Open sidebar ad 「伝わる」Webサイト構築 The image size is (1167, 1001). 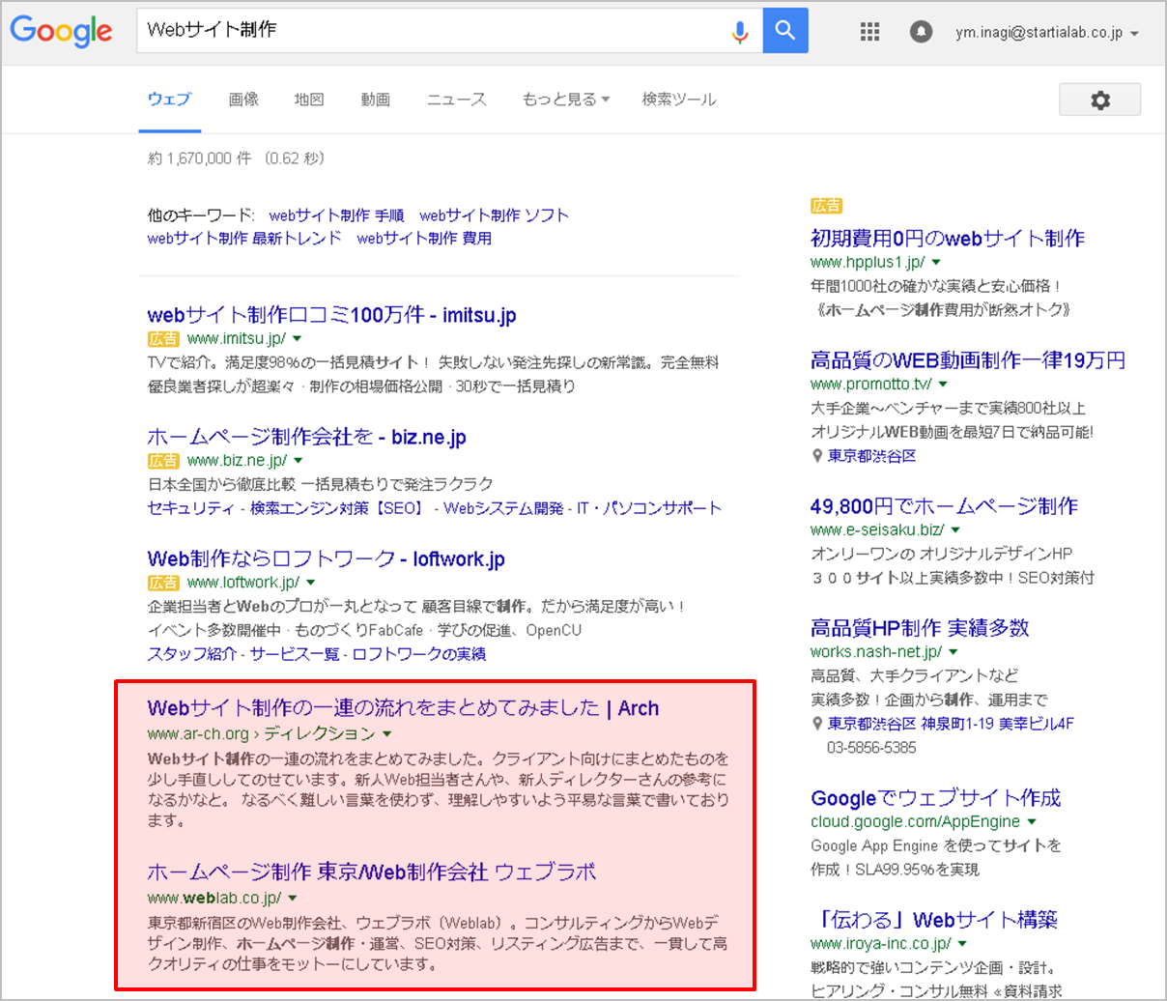coord(937,920)
